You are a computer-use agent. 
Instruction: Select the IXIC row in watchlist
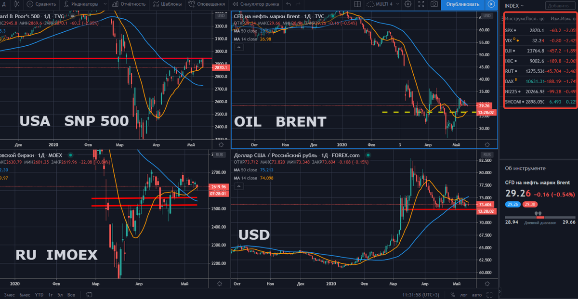539,61
